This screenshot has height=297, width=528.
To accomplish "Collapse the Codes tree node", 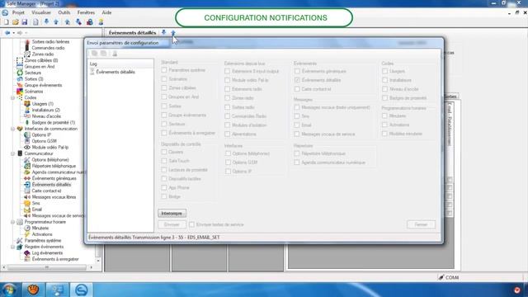I will [x=13, y=97].
